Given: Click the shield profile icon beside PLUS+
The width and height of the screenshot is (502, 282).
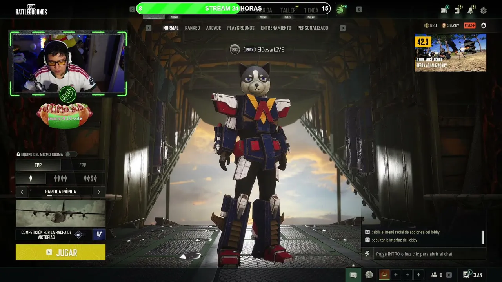Looking at the screenshot, I should pos(484,25).
